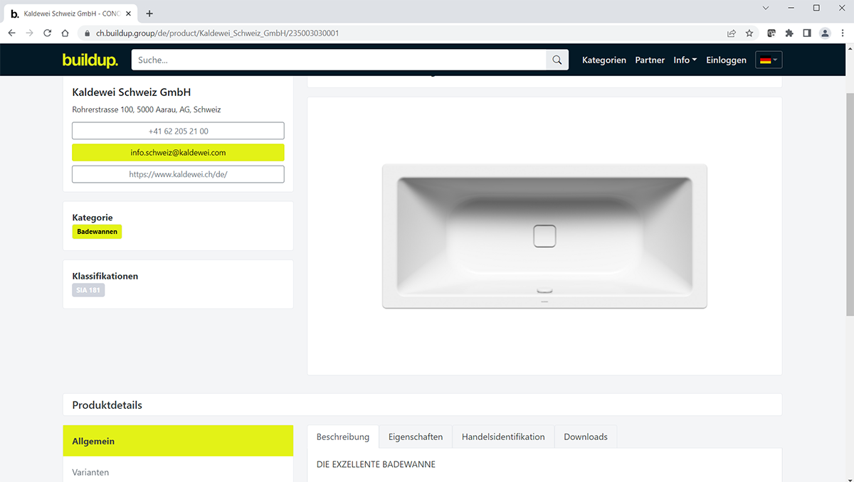
Task: Click the Produktdetails heading
Action: tap(107, 405)
